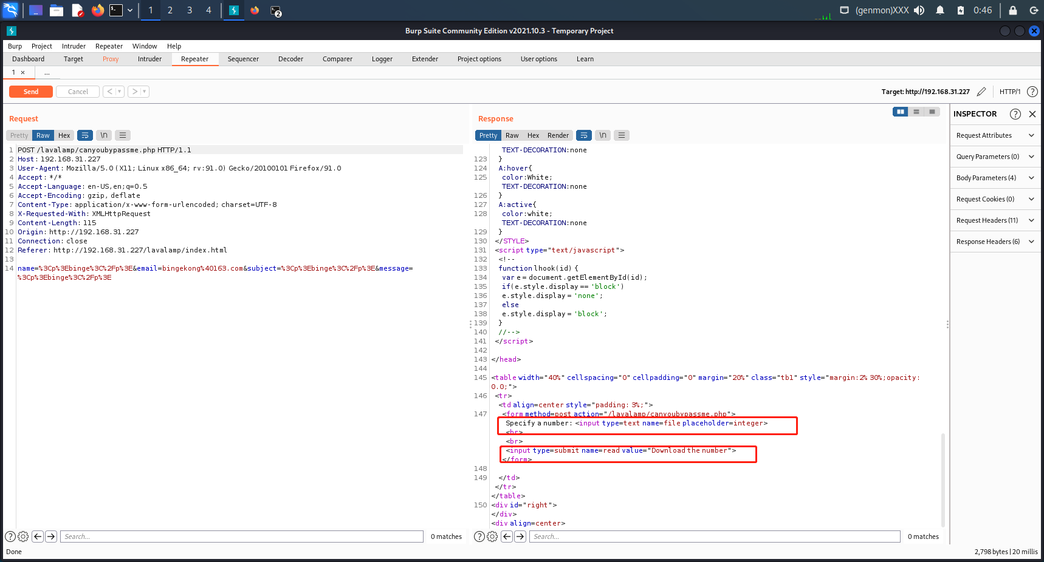
Task: Select Pretty view in Request panel
Action: (x=19, y=135)
